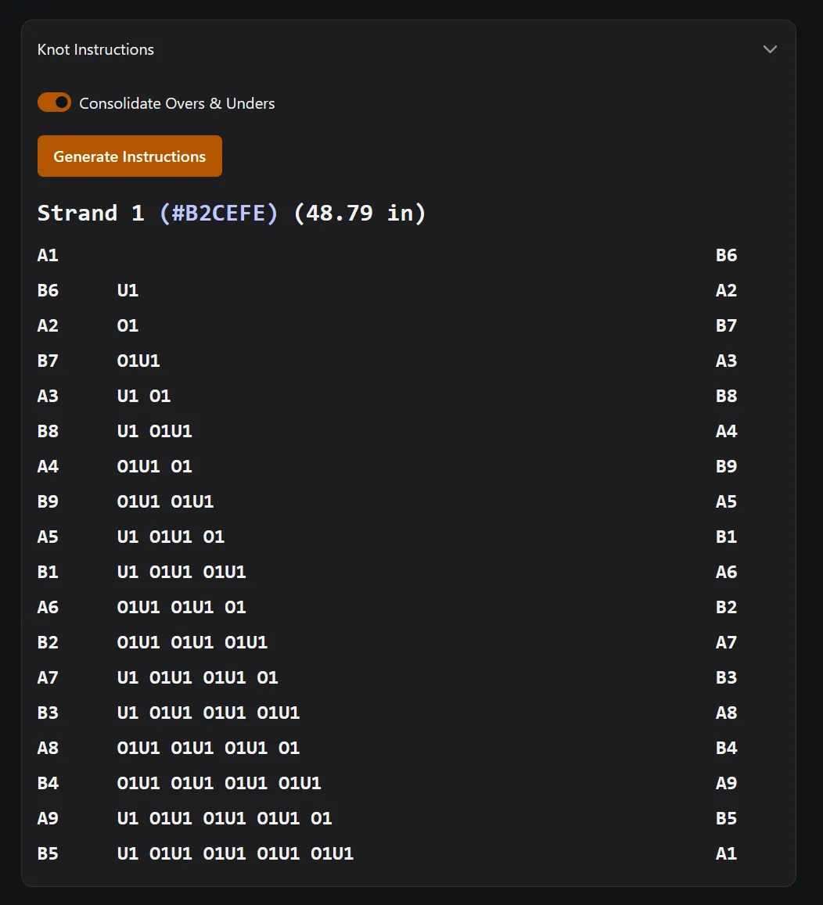Select the Strand 1 heading text
823x905 pixels.
91,213
